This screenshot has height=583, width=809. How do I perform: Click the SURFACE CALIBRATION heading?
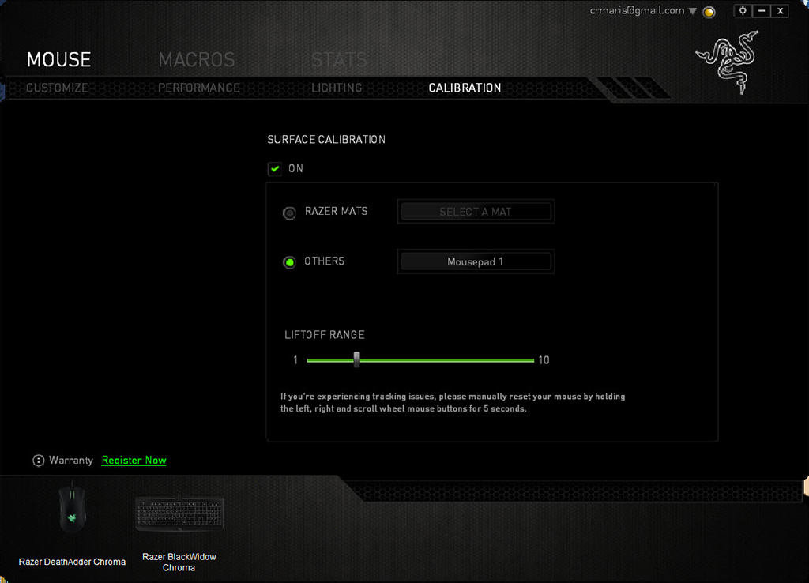(326, 139)
